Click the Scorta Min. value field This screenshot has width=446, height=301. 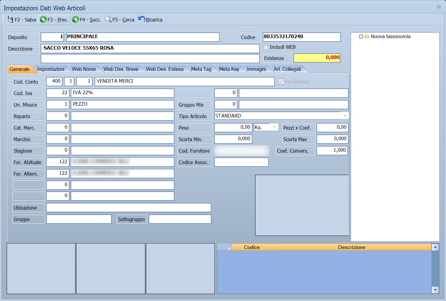coord(233,139)
